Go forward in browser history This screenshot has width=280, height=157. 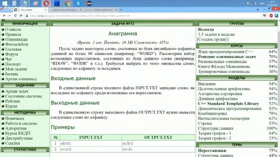coord(9,16)
